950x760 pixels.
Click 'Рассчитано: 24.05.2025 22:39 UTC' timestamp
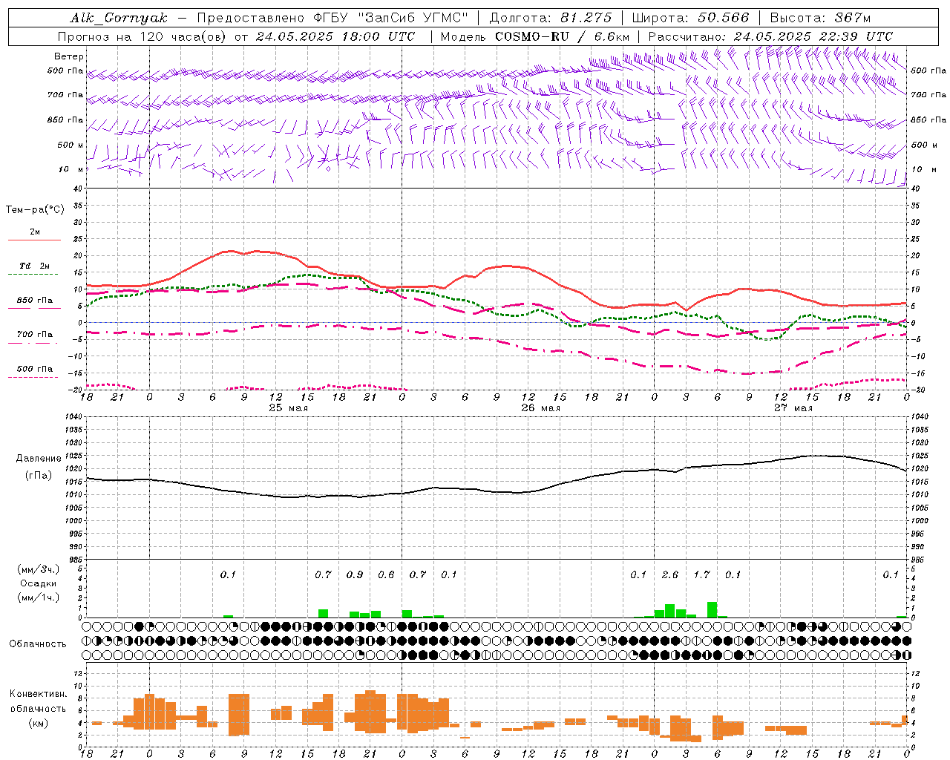[770, 36]
